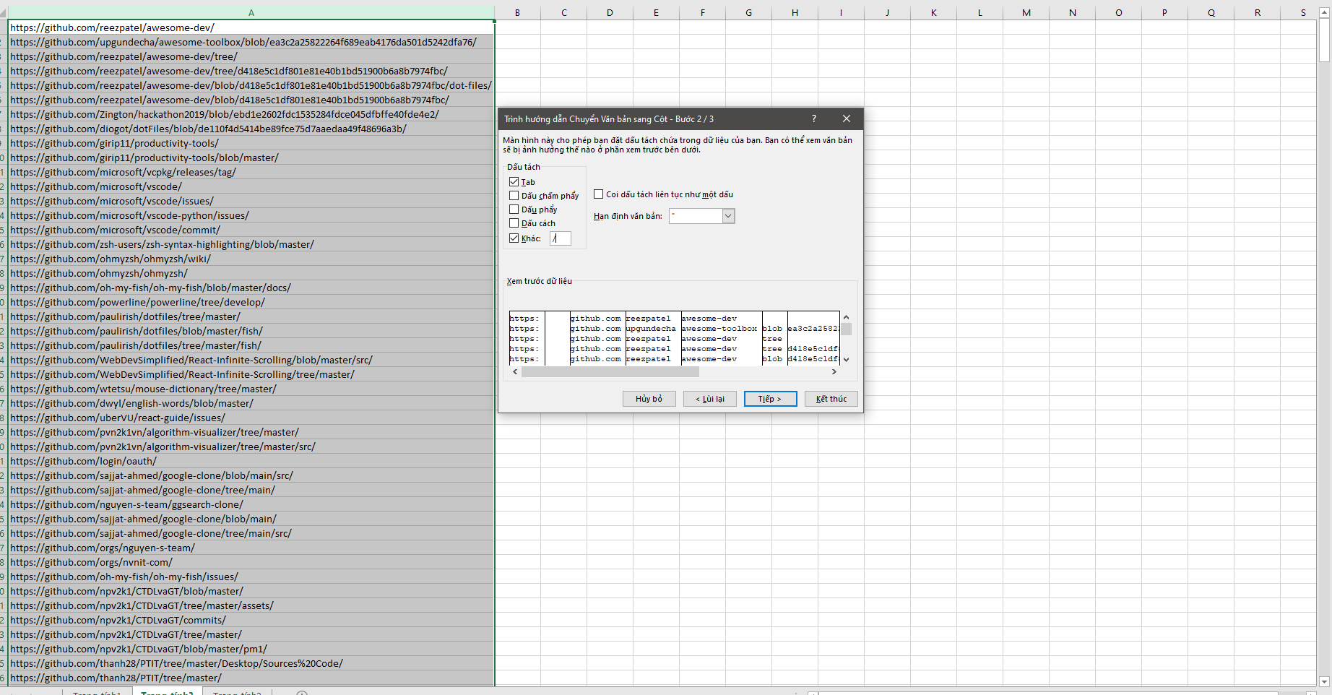
Task: Enable the 'Dấu cách' delimiter
Action: point(514,223)
